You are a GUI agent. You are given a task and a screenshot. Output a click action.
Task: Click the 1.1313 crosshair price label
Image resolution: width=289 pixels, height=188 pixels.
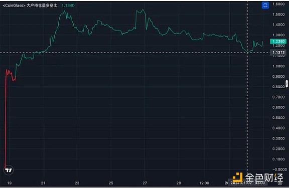278,53
